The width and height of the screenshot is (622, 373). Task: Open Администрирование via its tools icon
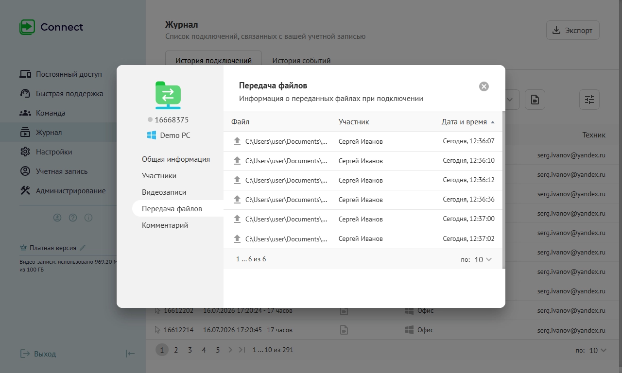pyautogui.click(x=25, y=191)
